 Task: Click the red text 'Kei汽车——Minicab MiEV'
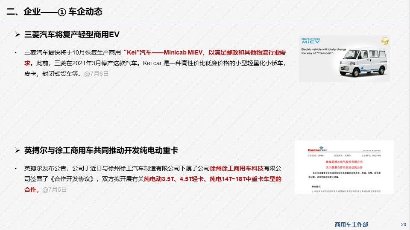pyautogui.click(x=164, y=52)
